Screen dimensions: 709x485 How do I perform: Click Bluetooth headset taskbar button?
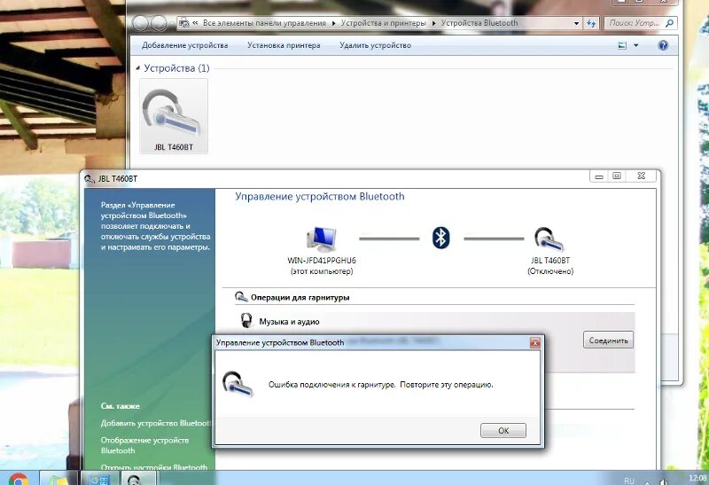pos(137,478)
